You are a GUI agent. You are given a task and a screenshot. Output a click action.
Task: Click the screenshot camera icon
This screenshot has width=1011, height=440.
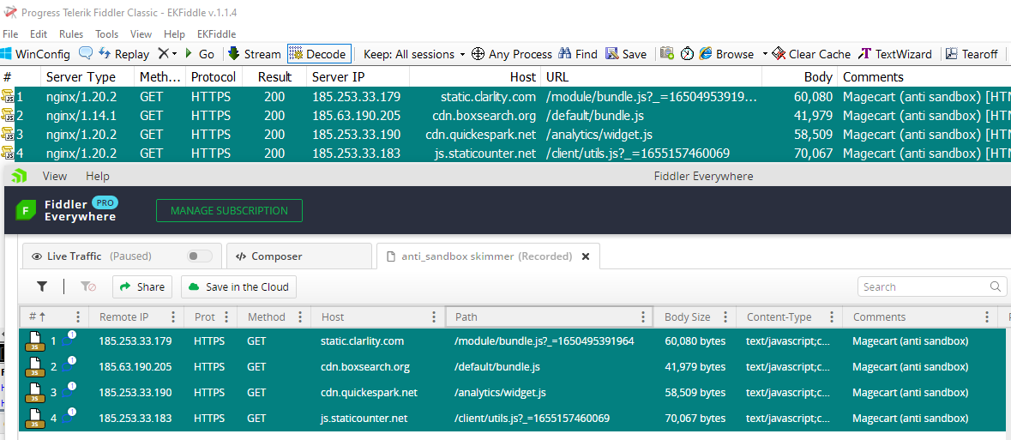click(667, 53)
